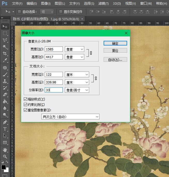Open the 编辑(E) menu
The height and width of the screenshot is (177, 169).
[32, 4]
